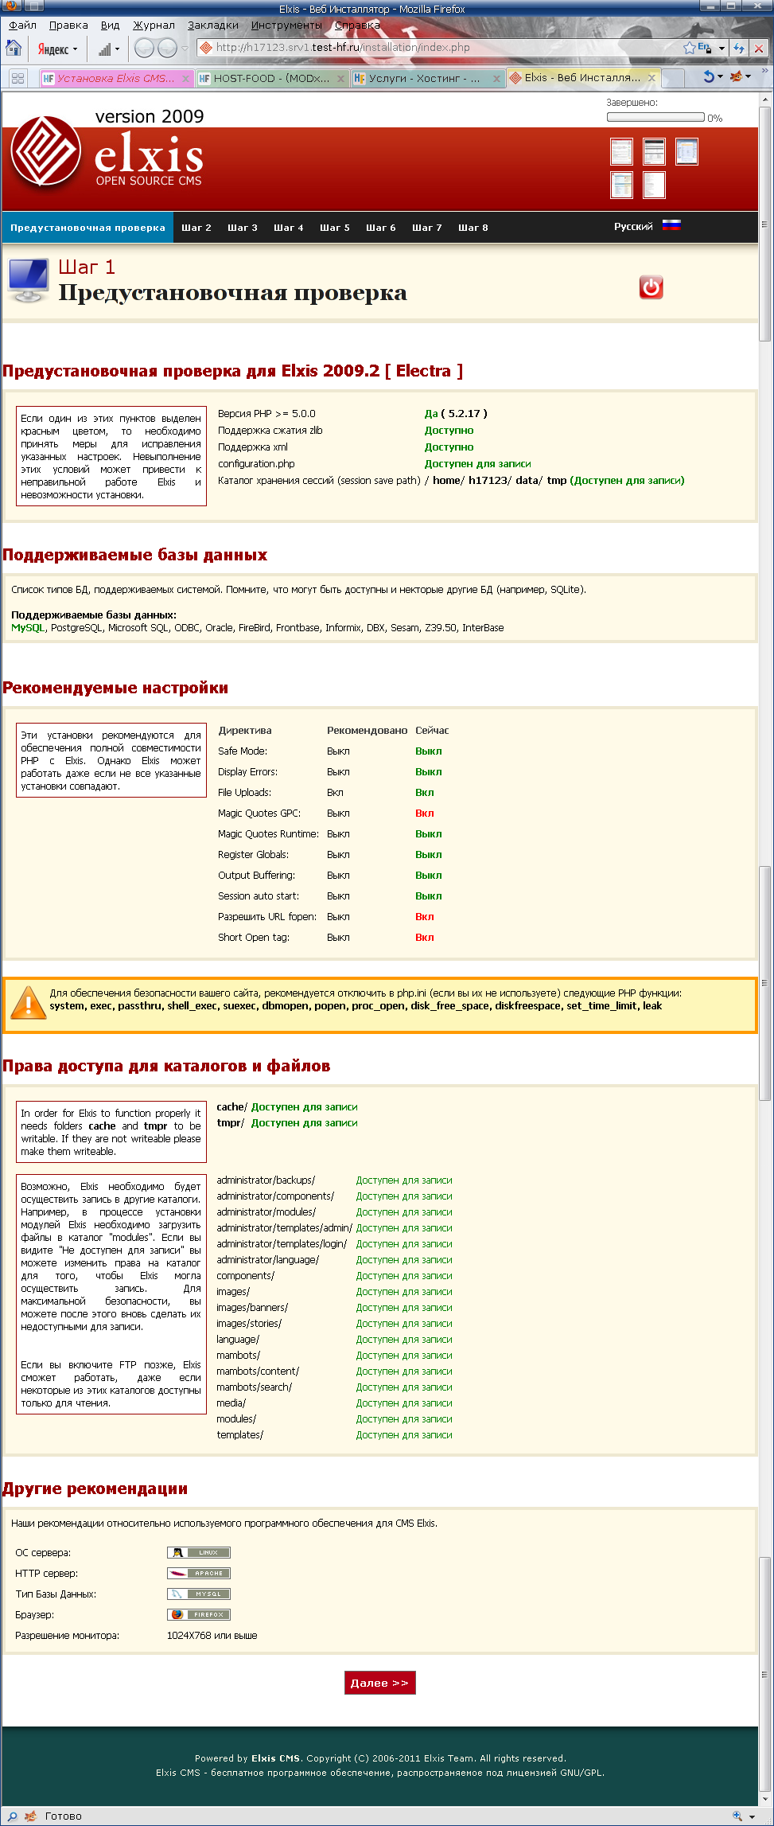The image size is (774, 1826).
Task: Select the Шаг 8 step
Action: 473,228
